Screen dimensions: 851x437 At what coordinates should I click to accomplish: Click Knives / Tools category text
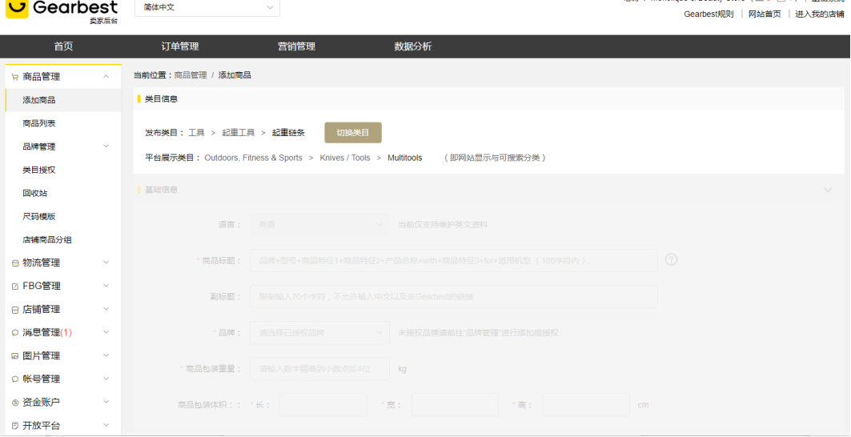click(x=344, y=158)
